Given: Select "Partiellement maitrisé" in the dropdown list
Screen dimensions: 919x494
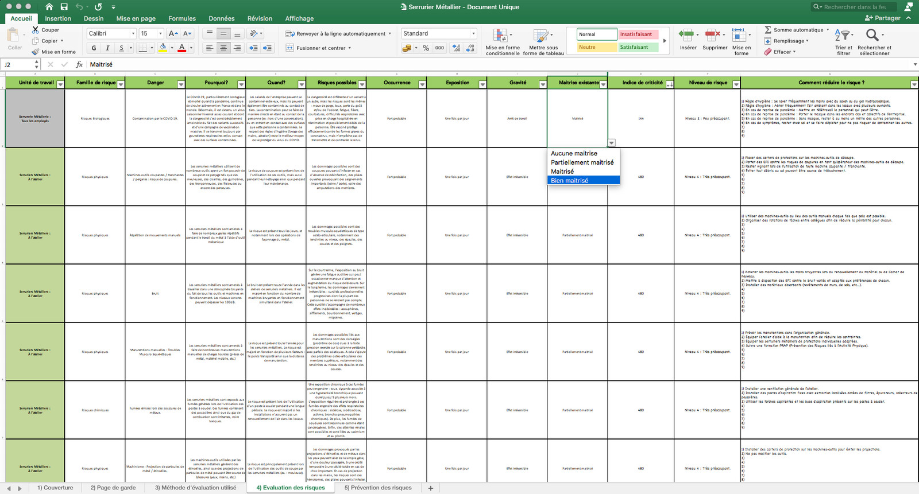Looking at the screenshot, I should [584, 162].
